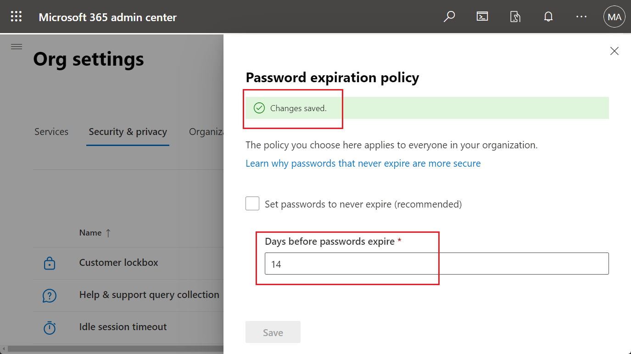Open the MA account avatar
Screen dimensions: 631x354
pos(614,17)
